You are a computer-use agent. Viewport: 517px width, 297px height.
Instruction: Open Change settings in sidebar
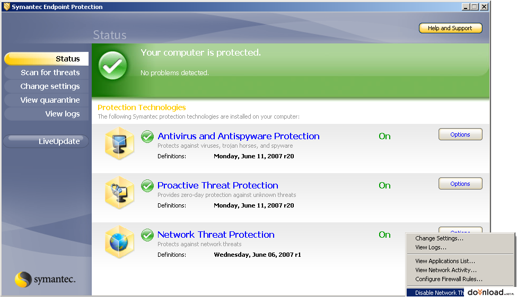(x=47, y=86)
